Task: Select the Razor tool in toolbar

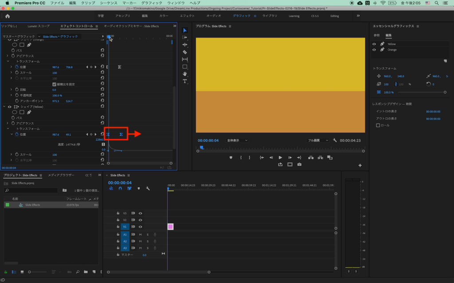Action: coord(185,52)
